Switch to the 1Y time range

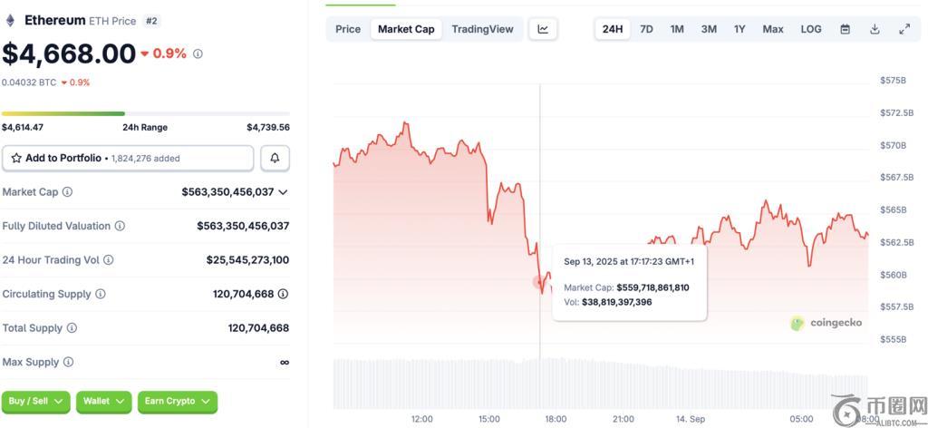[x=739, y=29]
